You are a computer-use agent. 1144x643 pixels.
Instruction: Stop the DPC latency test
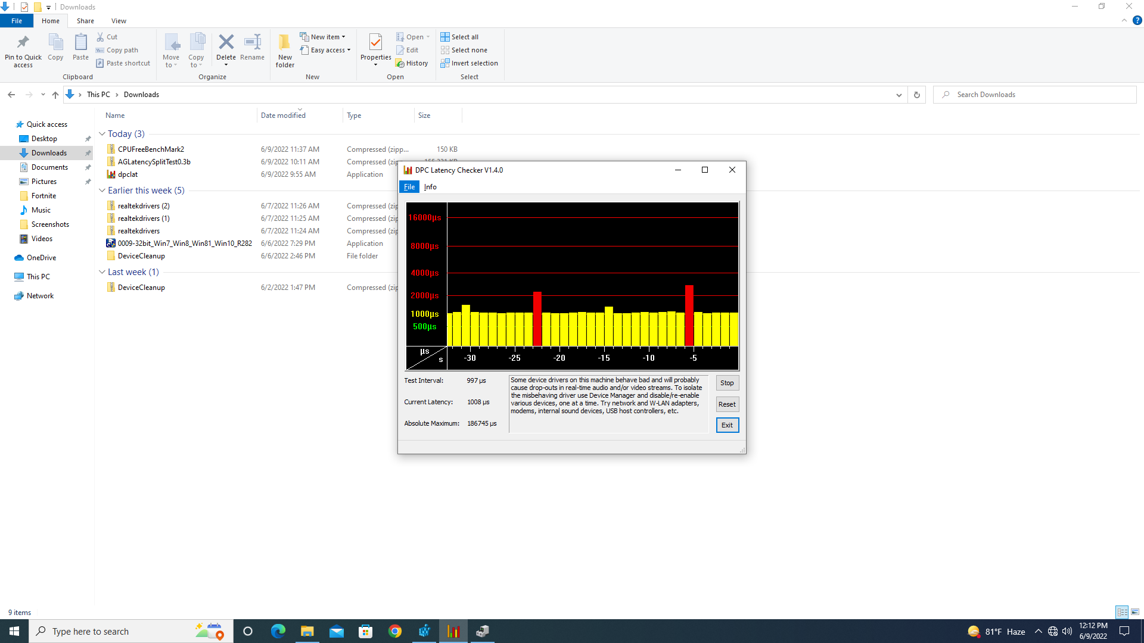[727, 383]
